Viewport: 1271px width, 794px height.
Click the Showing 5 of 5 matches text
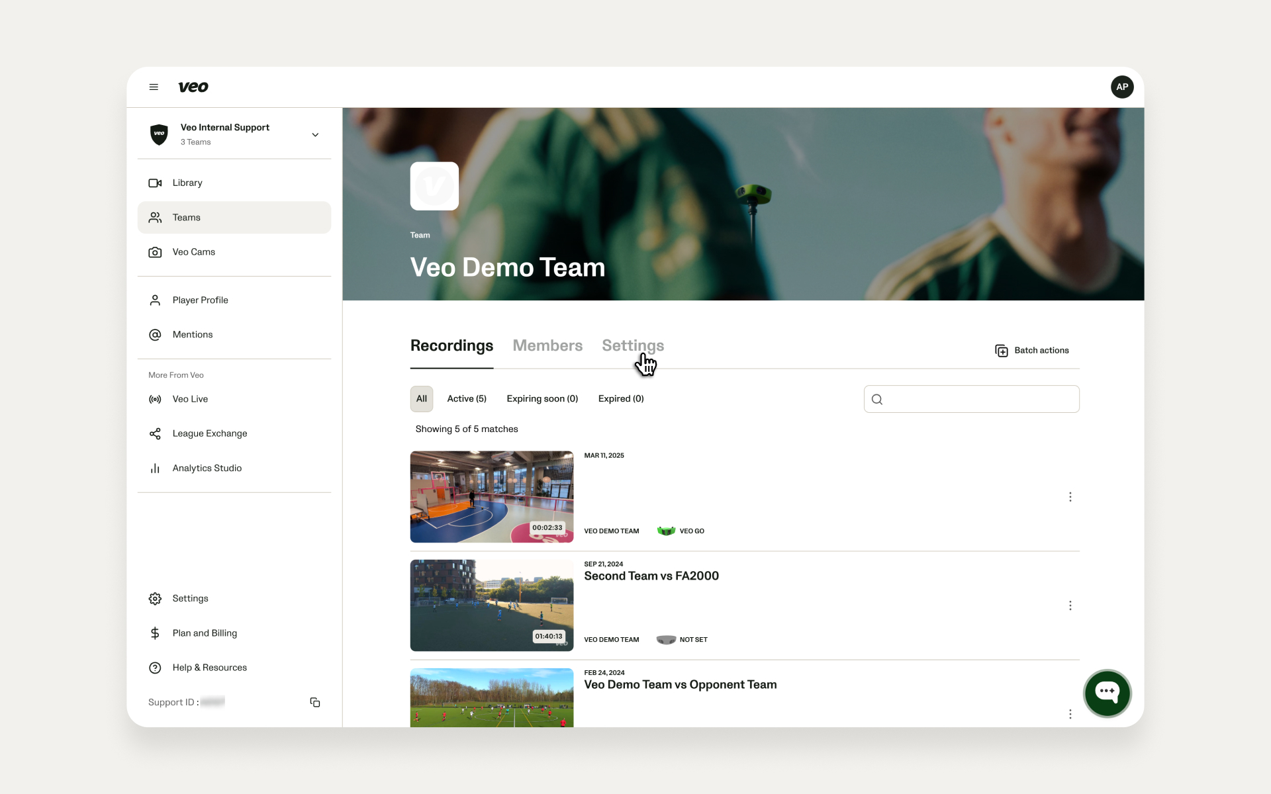(x=467, y=429)
